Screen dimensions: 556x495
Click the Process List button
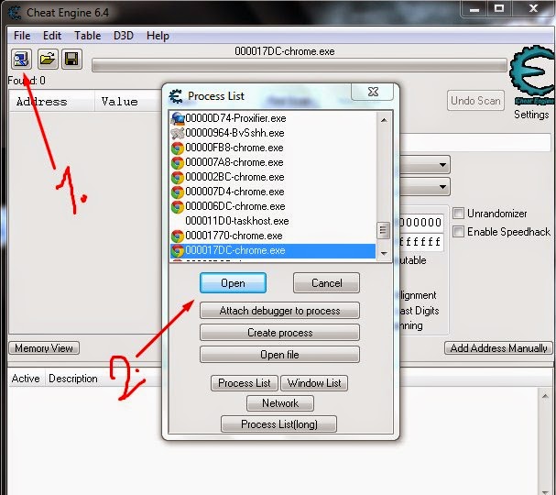point(245,383)
